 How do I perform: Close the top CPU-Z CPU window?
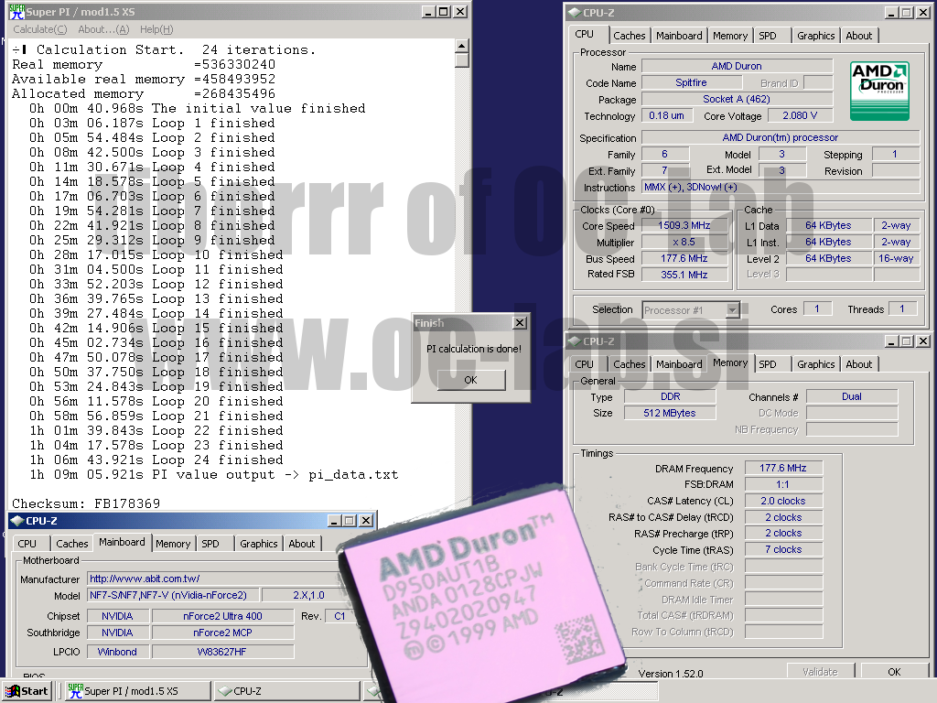click(922, 12)
